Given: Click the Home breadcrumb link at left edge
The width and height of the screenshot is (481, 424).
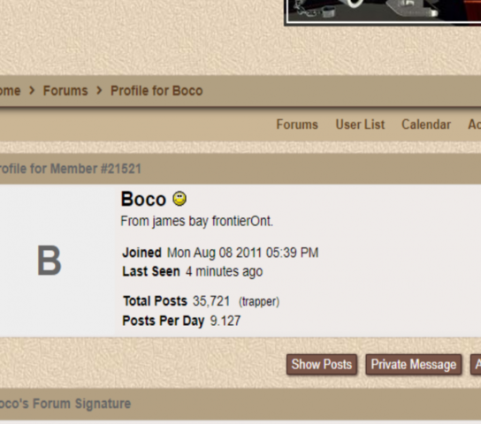Looking at the screenshot, I should pyautogui.click(x=10, y=91).
